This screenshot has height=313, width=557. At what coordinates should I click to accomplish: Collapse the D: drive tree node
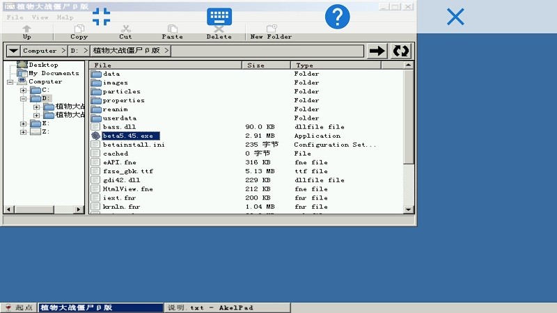(23, 99)
